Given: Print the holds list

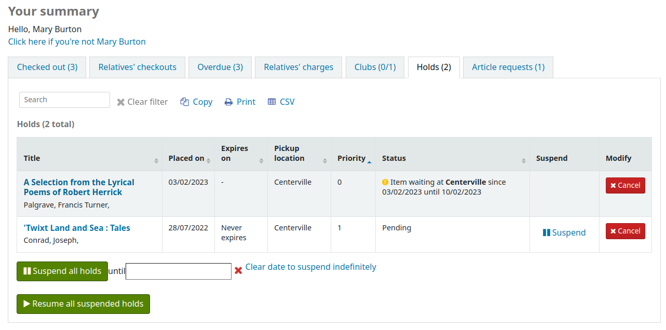Looking at the screenshot, I should [x=239, y=102].
